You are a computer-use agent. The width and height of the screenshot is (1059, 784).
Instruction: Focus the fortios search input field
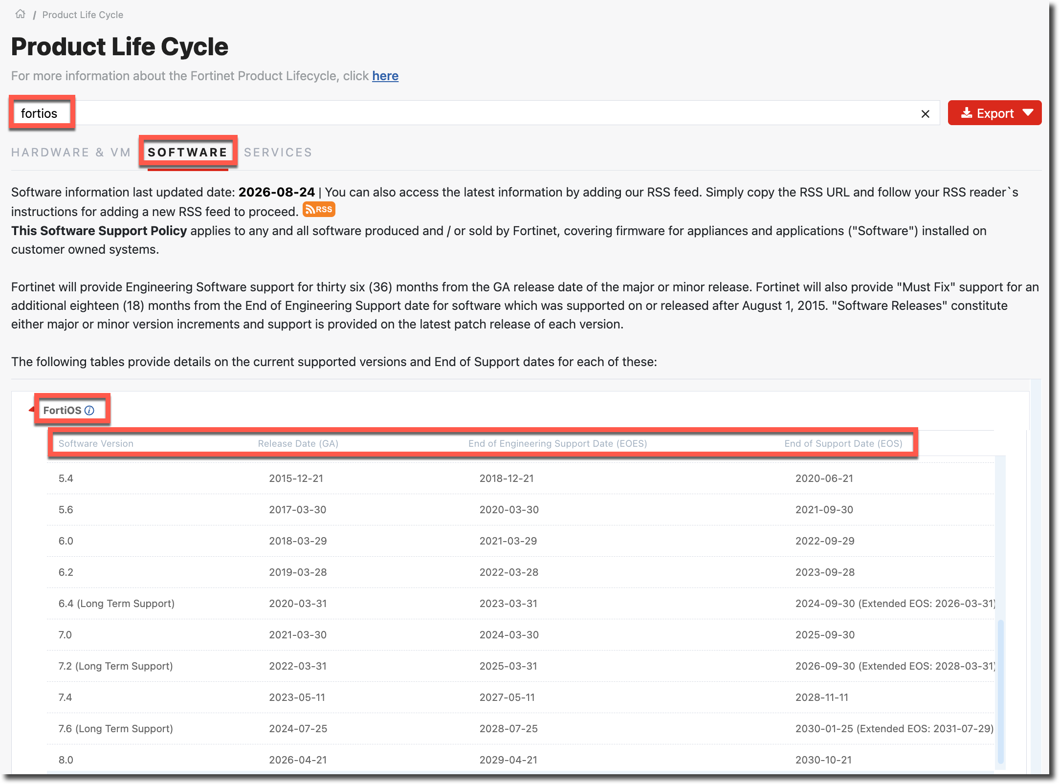point(474,113)
